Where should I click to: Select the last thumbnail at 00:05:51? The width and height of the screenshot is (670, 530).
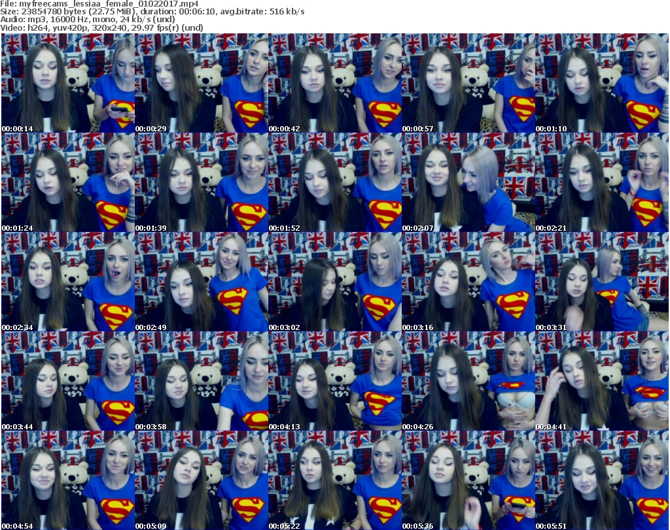click(602, 480)
